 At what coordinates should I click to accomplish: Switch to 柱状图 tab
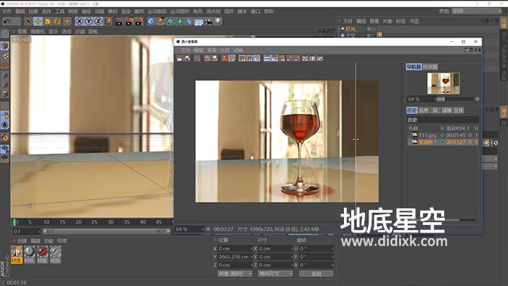click(x=430, y=67)
